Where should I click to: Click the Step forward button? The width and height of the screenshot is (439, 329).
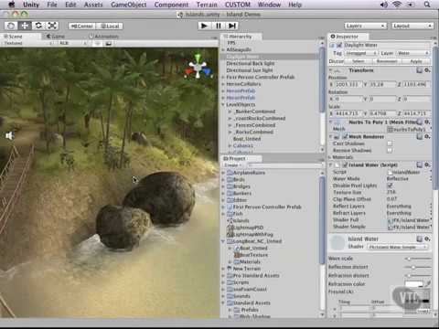[x=232, y=26]
